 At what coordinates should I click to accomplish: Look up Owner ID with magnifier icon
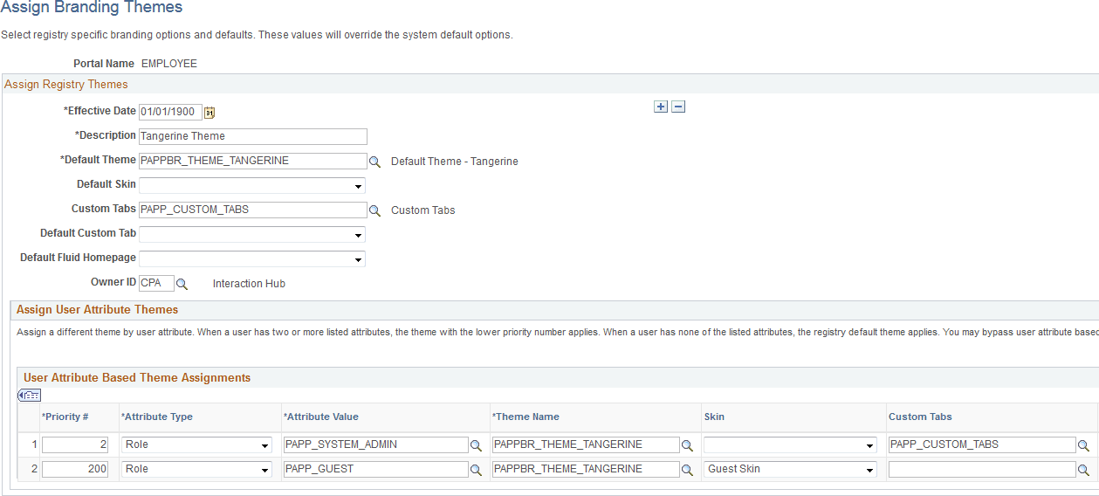coord(182,284)
